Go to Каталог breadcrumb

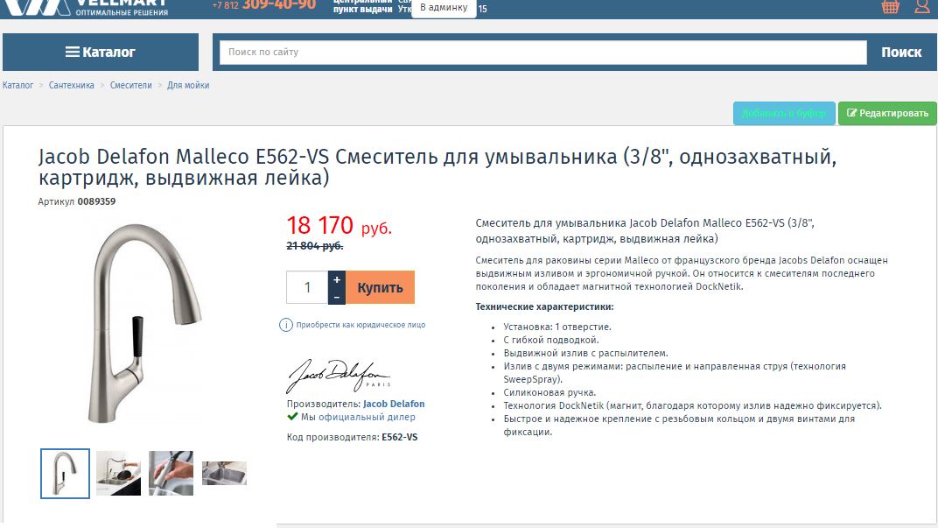pos(18,85)
